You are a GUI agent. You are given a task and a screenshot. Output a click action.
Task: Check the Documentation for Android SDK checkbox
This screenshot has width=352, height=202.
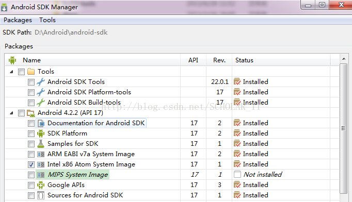(x=31, y=123)
